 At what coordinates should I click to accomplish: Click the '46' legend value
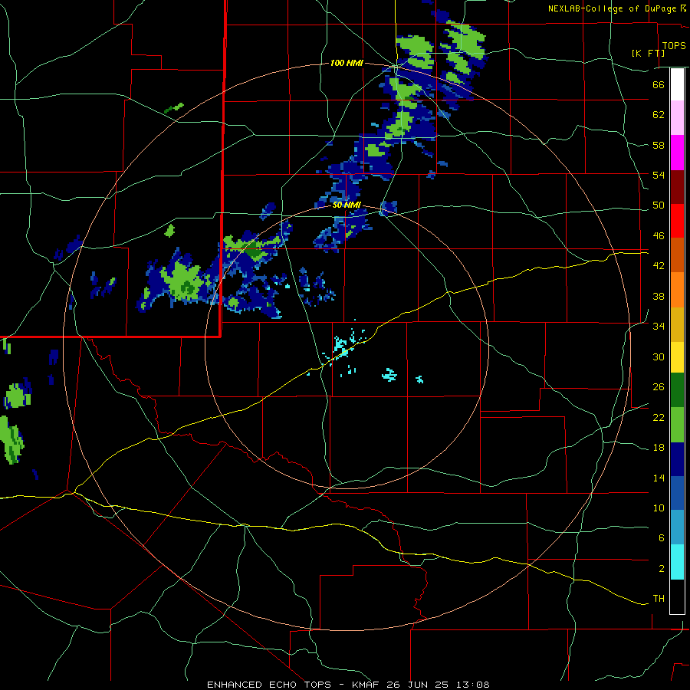659,236
